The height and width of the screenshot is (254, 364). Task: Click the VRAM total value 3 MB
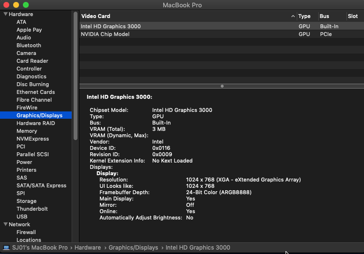(x=159, y=129)
